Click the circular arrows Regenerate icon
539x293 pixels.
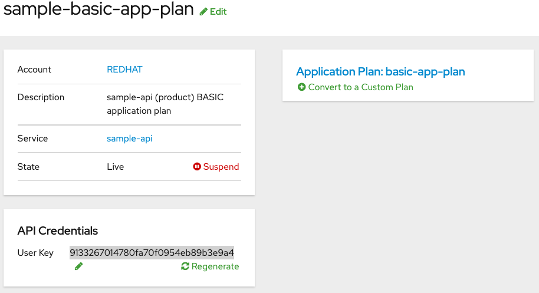pos(185,266)
